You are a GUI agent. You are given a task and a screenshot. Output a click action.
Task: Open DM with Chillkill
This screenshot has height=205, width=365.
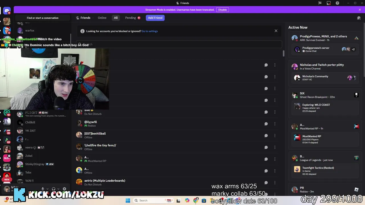coord(43,122)
